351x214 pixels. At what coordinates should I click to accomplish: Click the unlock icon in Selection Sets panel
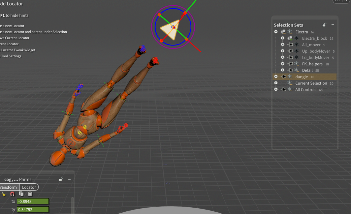pyautogui.click(x=324, y=25)
